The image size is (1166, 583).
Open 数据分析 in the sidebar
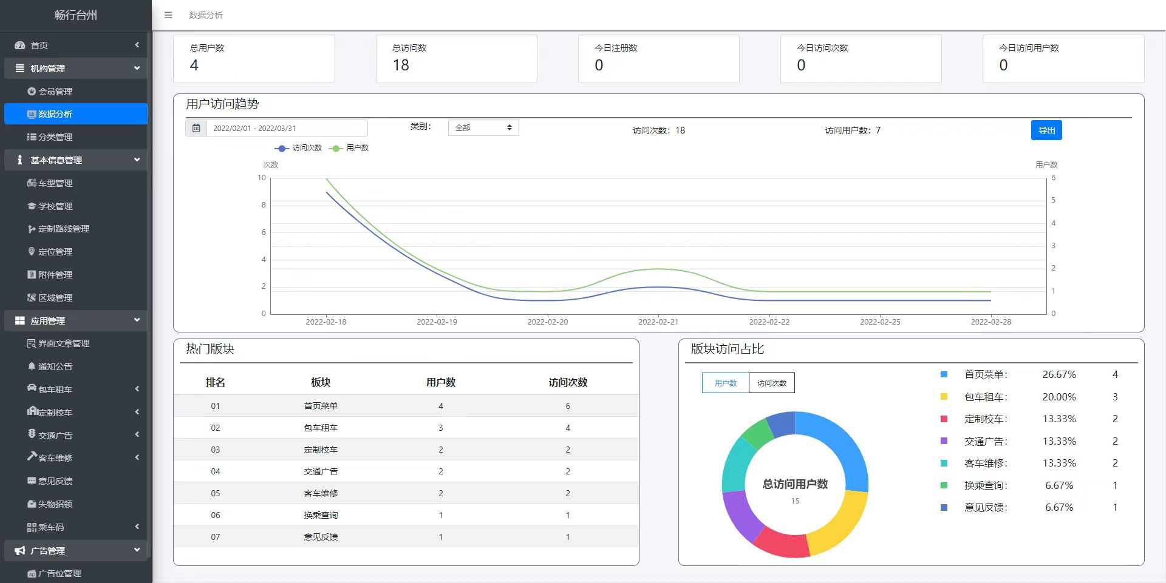point(76,114)
